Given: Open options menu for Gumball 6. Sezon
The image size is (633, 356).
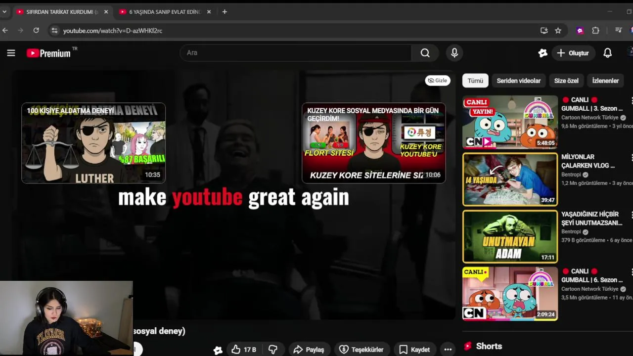Looking at the screenshot, I should click(x=631, y=272).
